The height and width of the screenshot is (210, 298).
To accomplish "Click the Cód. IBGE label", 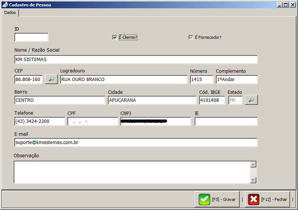I will pos(210,92).
